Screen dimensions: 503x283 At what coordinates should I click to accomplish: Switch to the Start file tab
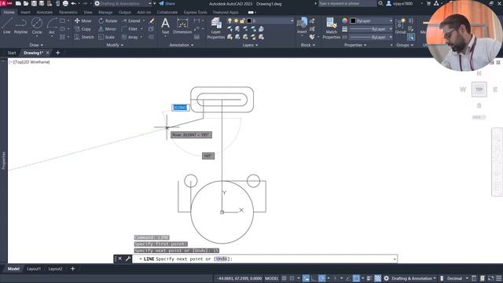coord(12,53)
